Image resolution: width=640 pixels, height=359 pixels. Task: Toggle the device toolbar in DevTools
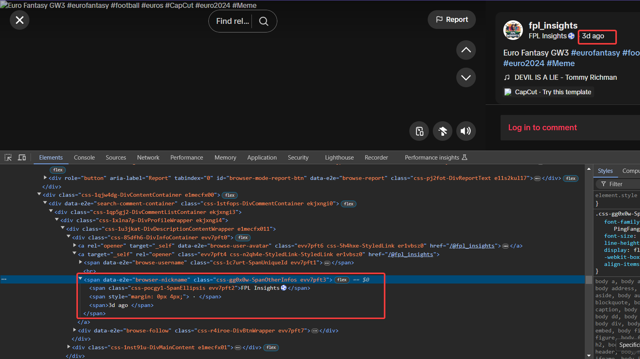click(22, 157)
